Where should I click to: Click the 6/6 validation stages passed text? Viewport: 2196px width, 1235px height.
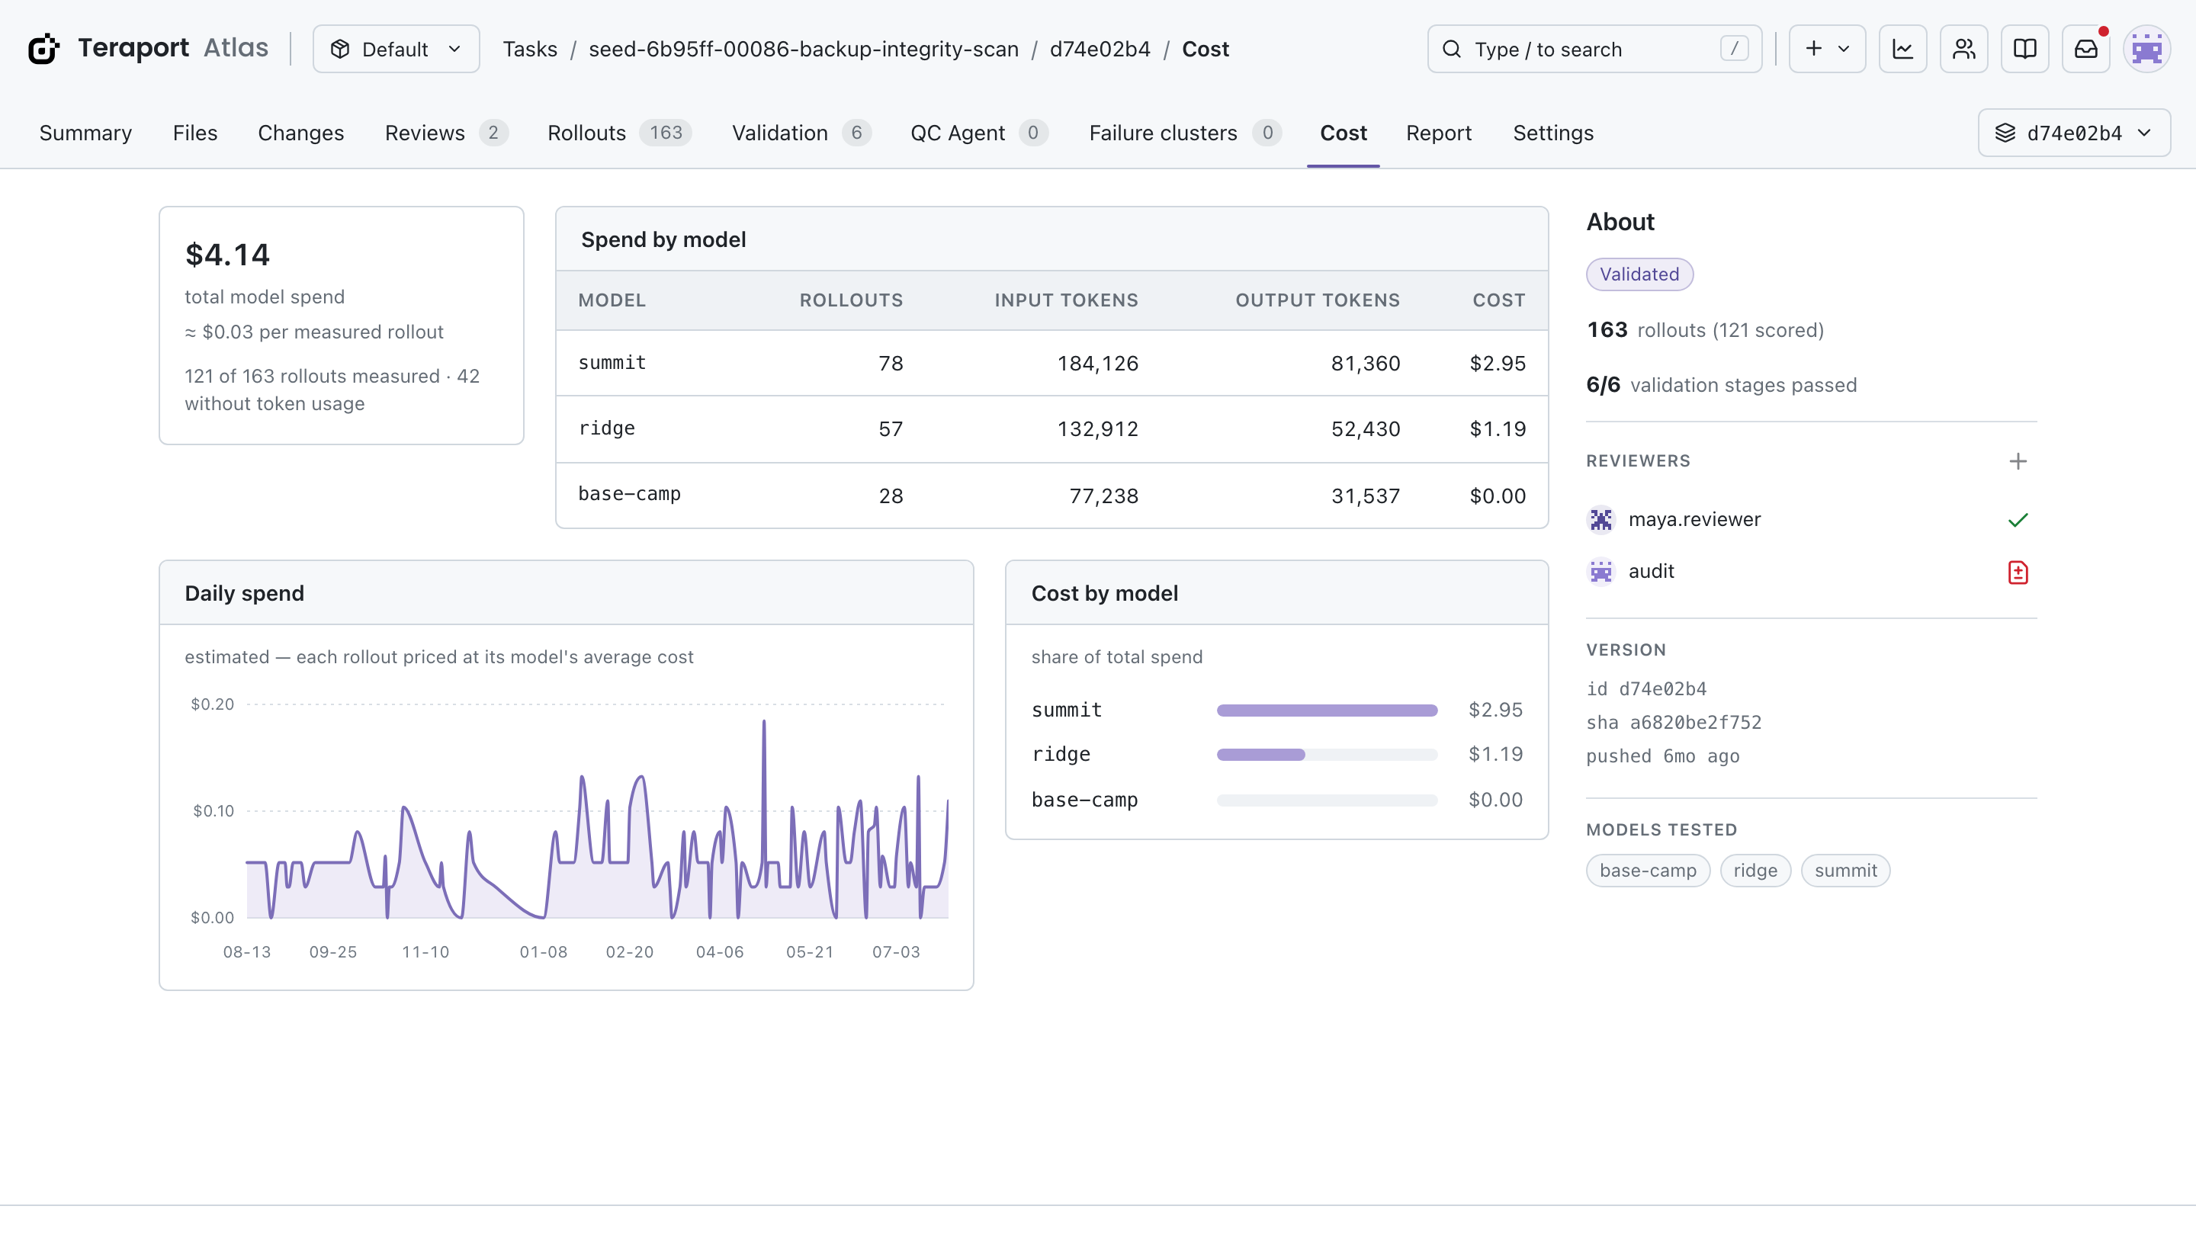coord(1720,384)
